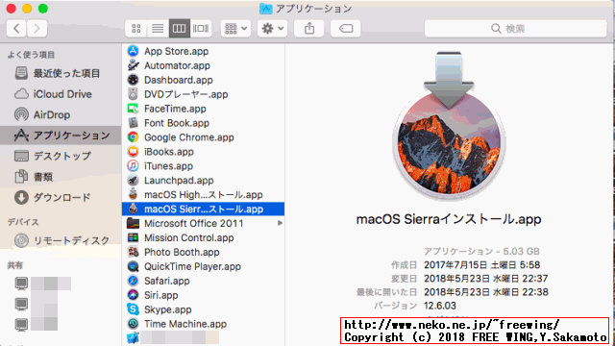615x346 pixels.
Task: Expand the Microsoft Office 2011 folder arrow
Action: coord(280,223)
